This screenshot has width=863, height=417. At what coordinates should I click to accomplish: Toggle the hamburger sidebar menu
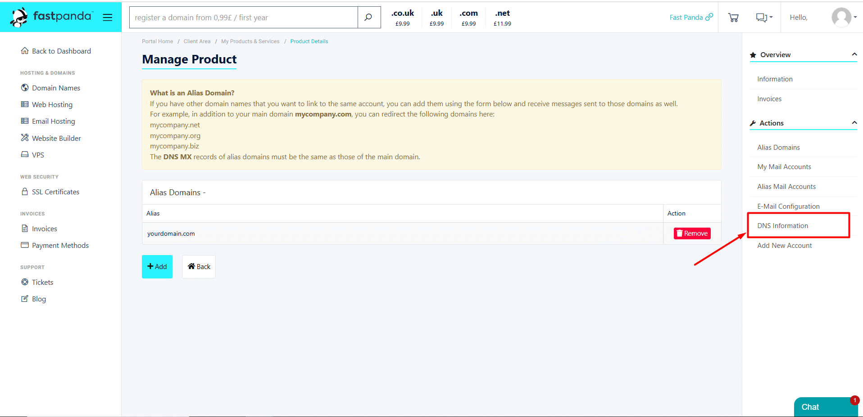pyautogui.click(x=107, y=18)
